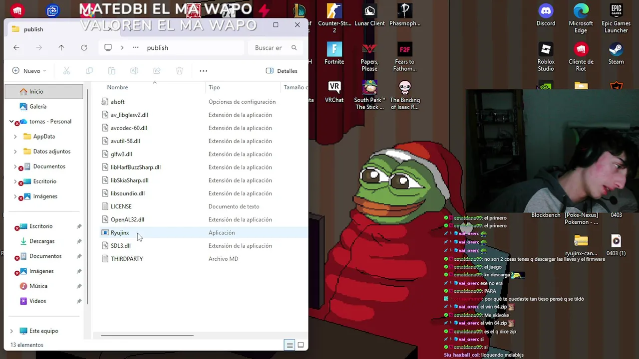
Task: Open Epic Games Launcher shortcut
Action: tap(616, 18)
